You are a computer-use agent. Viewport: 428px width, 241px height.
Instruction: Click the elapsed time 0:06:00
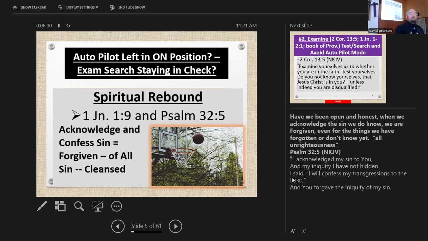44,25
